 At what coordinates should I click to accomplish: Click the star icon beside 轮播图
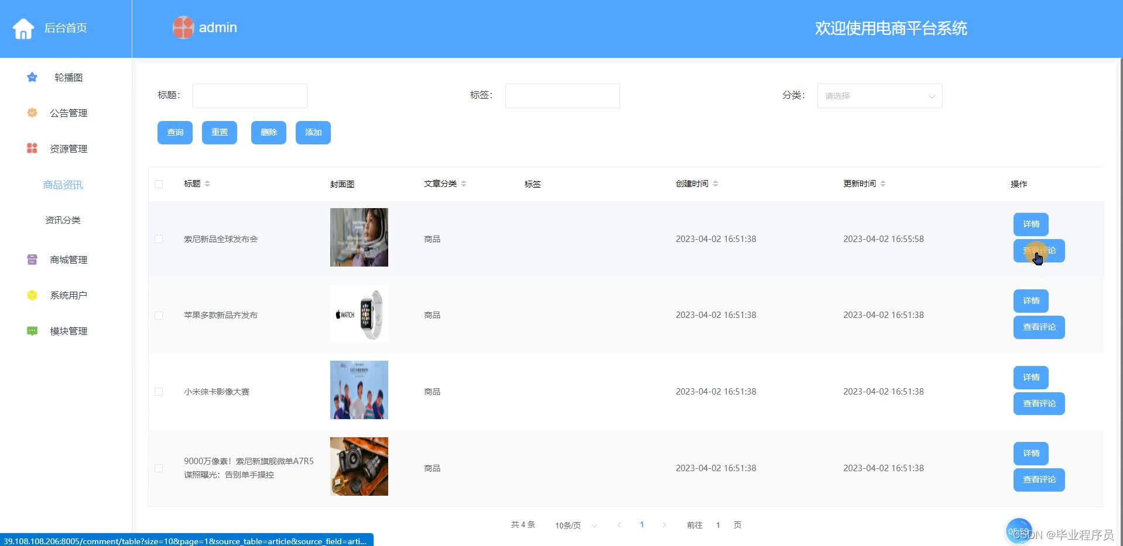[x=32, y=77]
